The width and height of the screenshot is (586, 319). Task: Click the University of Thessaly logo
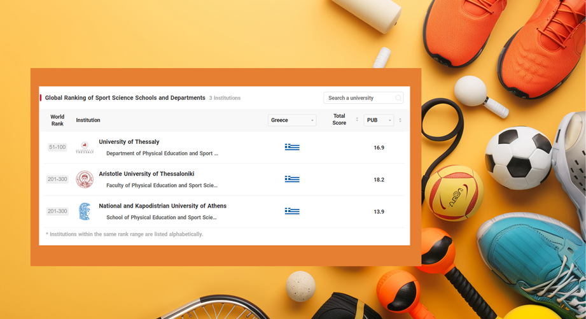[85, 148]
